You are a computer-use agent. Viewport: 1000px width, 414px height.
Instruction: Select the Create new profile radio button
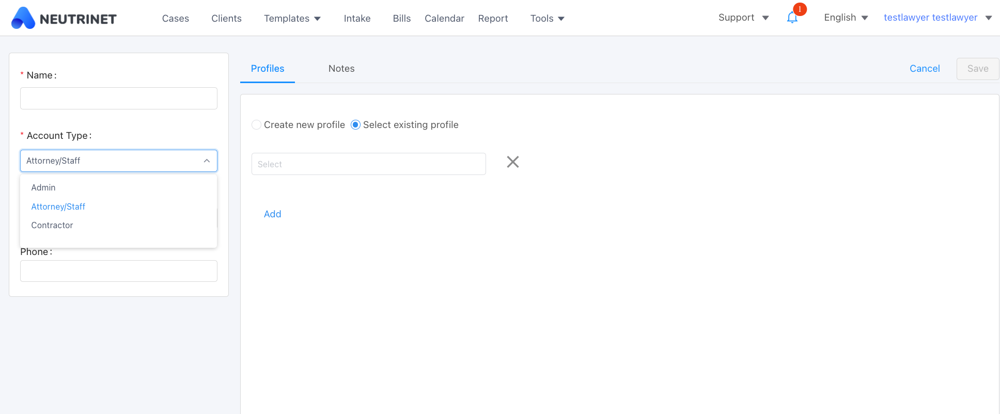(256, 125)
